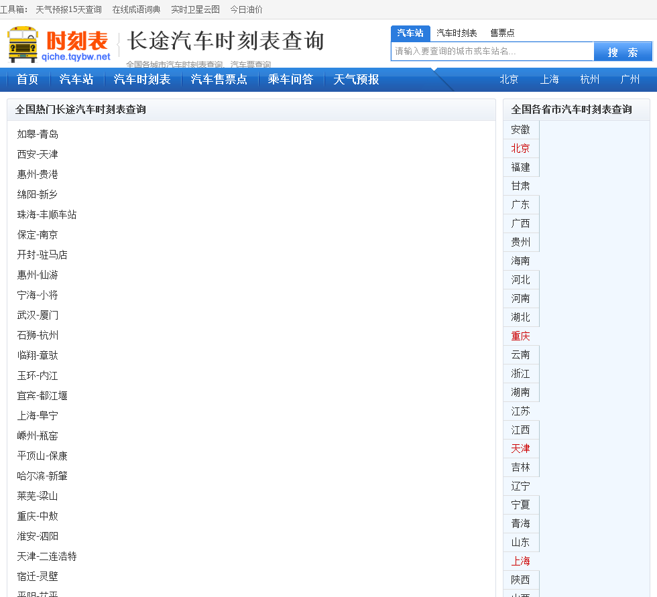Open the 玉环-内江 route

click(38, 375)
